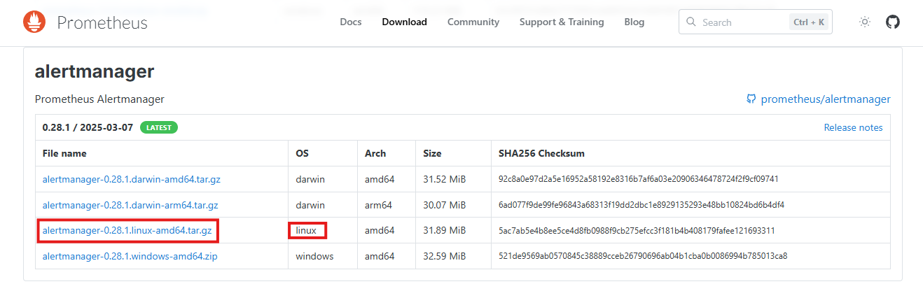
Task: Click the search magnifier icon
Action: pyautogui.click(x=691, y=22)
